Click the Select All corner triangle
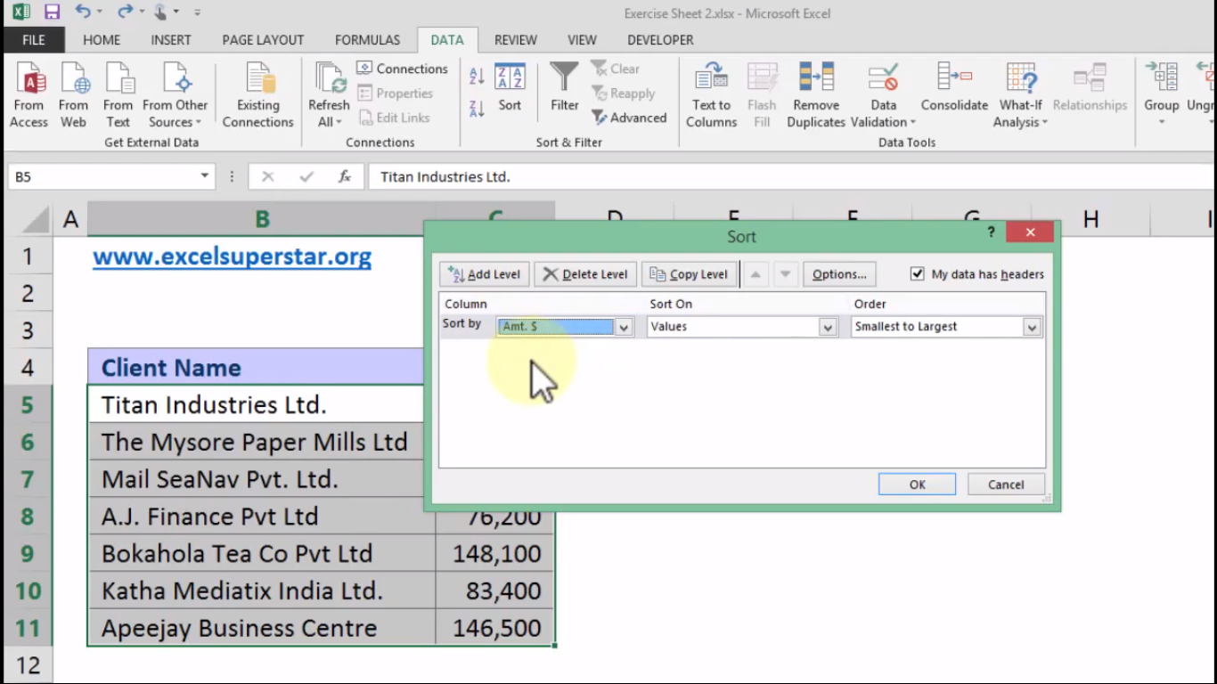This screenshot has width=1217, height=684. click(36, 219)
